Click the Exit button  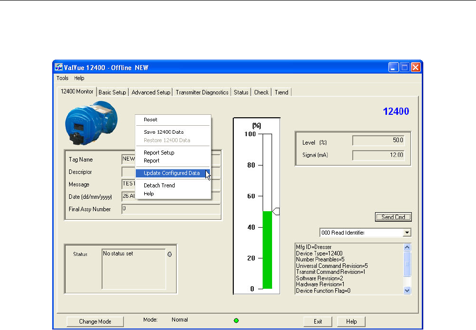point(318,321)
